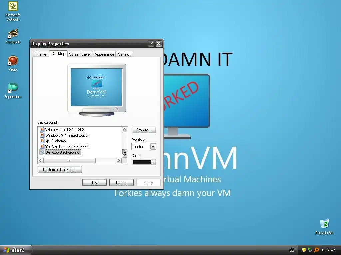Viewport: 341px width, 255px height.
Task: Click the yellow security shield tray icon
Action: [304, 250]
